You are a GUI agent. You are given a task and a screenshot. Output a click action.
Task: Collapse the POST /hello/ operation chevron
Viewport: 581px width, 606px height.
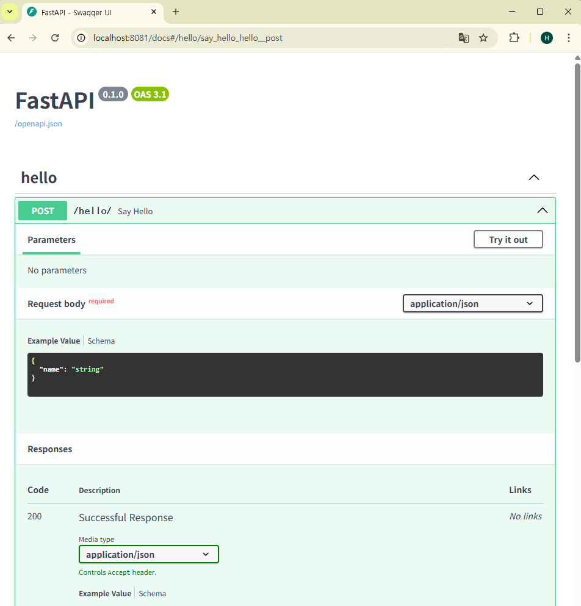(x=543, y=211)
